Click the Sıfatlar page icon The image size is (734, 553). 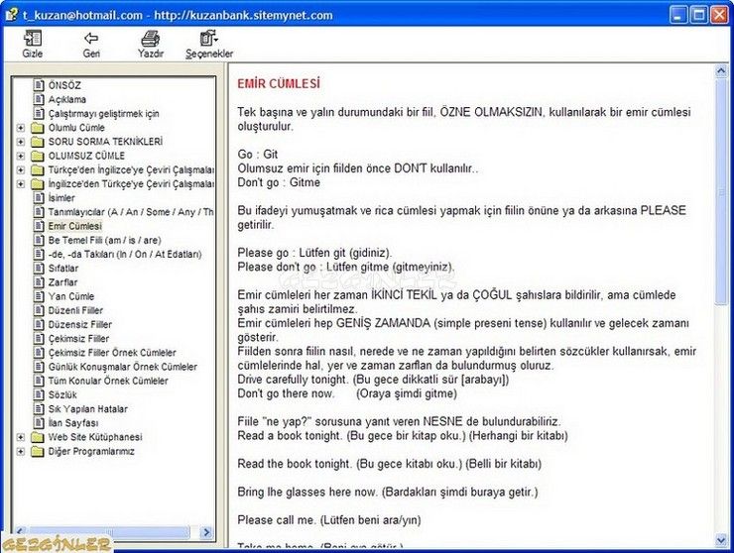pyautogui.click(x=39, y=269)
